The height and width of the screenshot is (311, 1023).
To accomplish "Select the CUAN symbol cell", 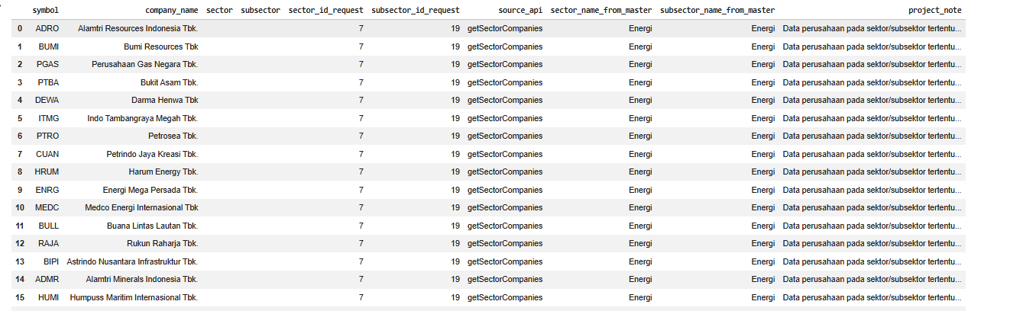I will (x=47, y=154).
